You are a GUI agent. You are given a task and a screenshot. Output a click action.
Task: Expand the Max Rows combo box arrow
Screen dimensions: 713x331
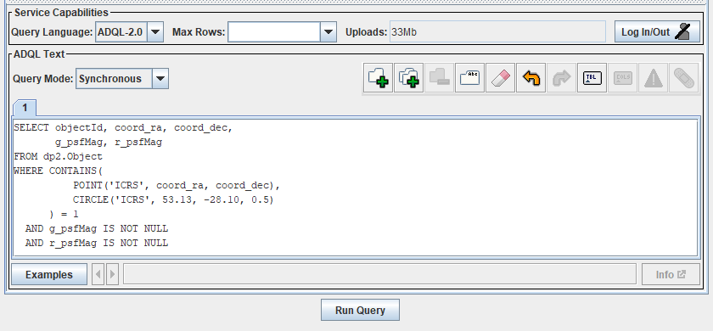pos(328,32)
